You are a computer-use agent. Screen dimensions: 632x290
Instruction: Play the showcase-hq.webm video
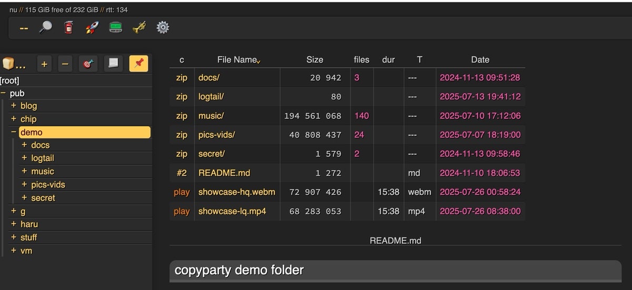pyautogui.click(x=182, y=192)
